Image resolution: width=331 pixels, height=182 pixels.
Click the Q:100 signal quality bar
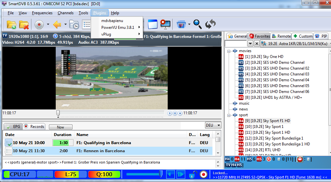tap(104, 175)
